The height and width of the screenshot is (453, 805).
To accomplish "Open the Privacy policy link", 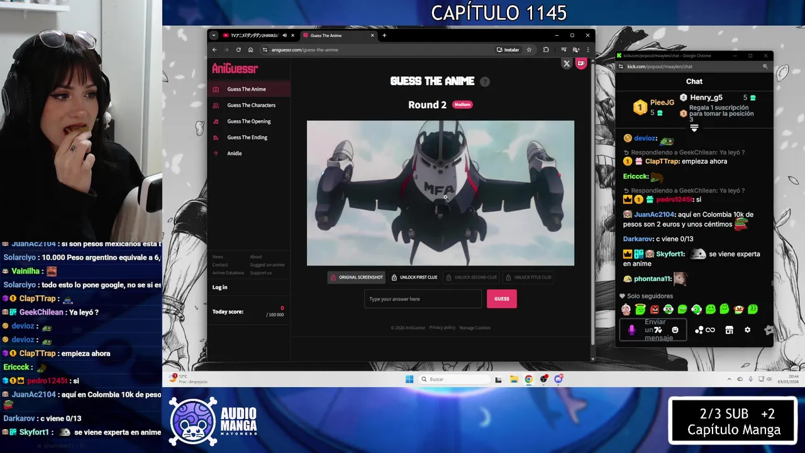I will (442, 328).
